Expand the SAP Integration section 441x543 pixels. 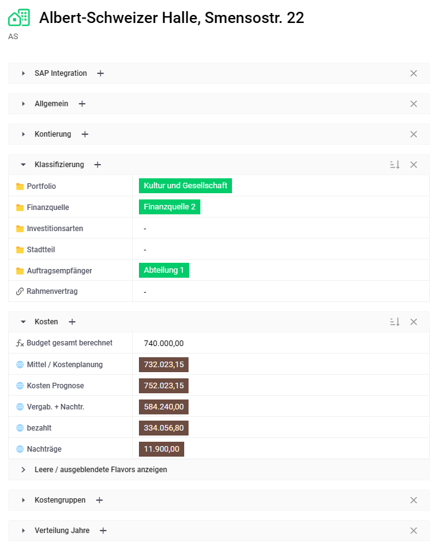point(23,73)
